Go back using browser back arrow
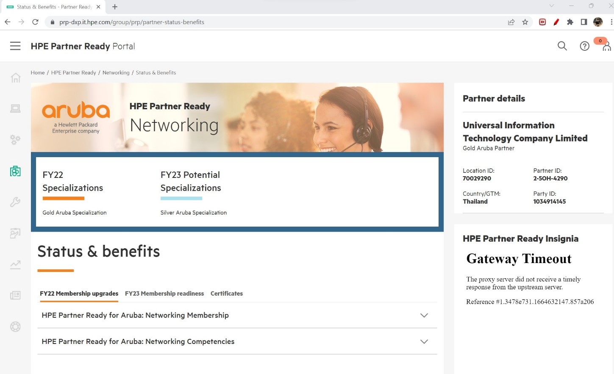This screenshot has height=374, width=614. 7,22
